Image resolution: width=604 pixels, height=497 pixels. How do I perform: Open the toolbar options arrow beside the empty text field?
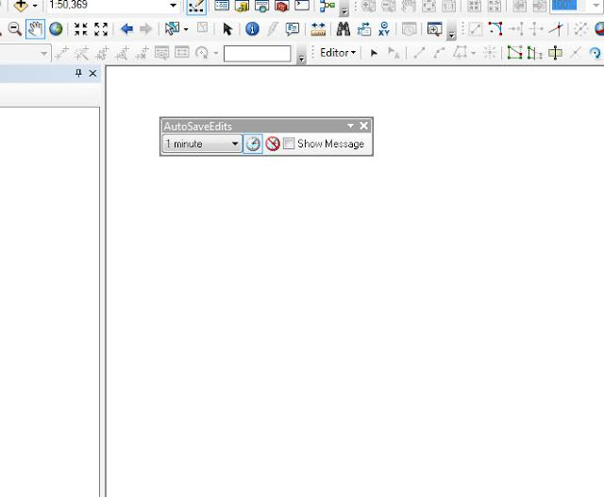[301, 59]
